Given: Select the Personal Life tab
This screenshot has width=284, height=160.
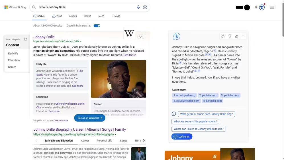Looking at the screenshot, I should tap(104, 141).
